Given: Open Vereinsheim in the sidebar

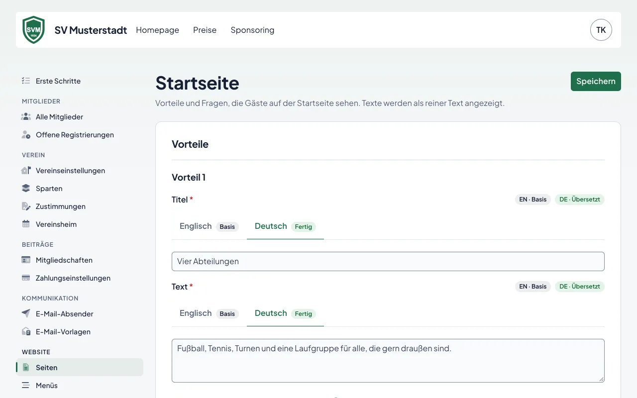Looking at the screenshot, I should click(80, 224).
